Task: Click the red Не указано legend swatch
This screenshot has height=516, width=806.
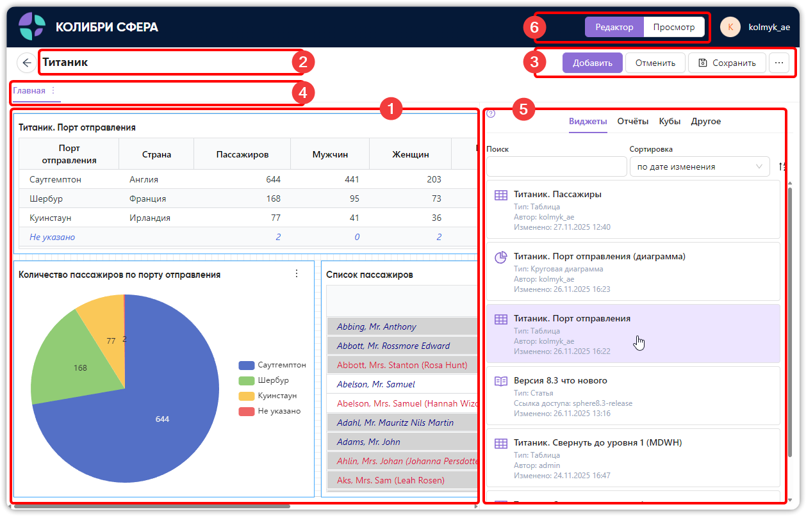Action: coord(247,412)
